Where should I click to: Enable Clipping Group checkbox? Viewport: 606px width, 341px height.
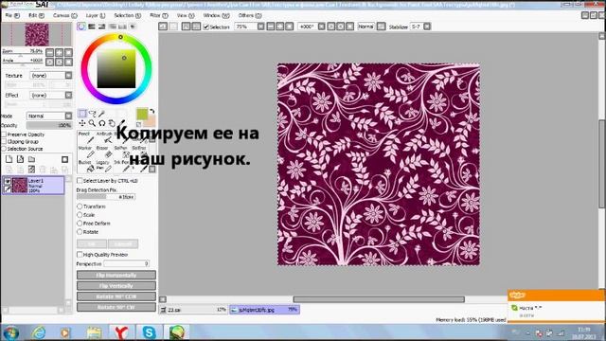(x=4, y=141)
